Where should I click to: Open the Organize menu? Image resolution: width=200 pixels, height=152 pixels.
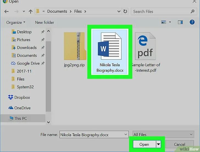16,22
